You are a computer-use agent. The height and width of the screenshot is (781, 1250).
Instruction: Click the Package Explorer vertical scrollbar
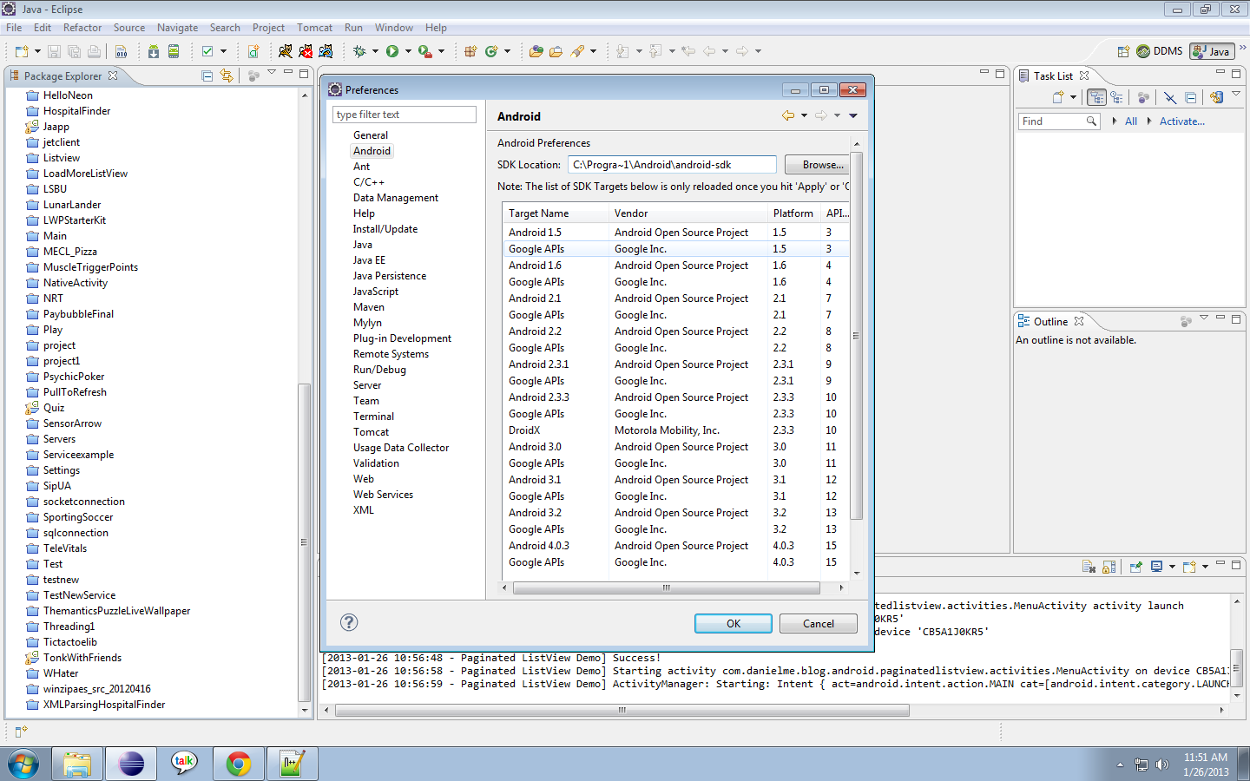(x=304, y=541)
